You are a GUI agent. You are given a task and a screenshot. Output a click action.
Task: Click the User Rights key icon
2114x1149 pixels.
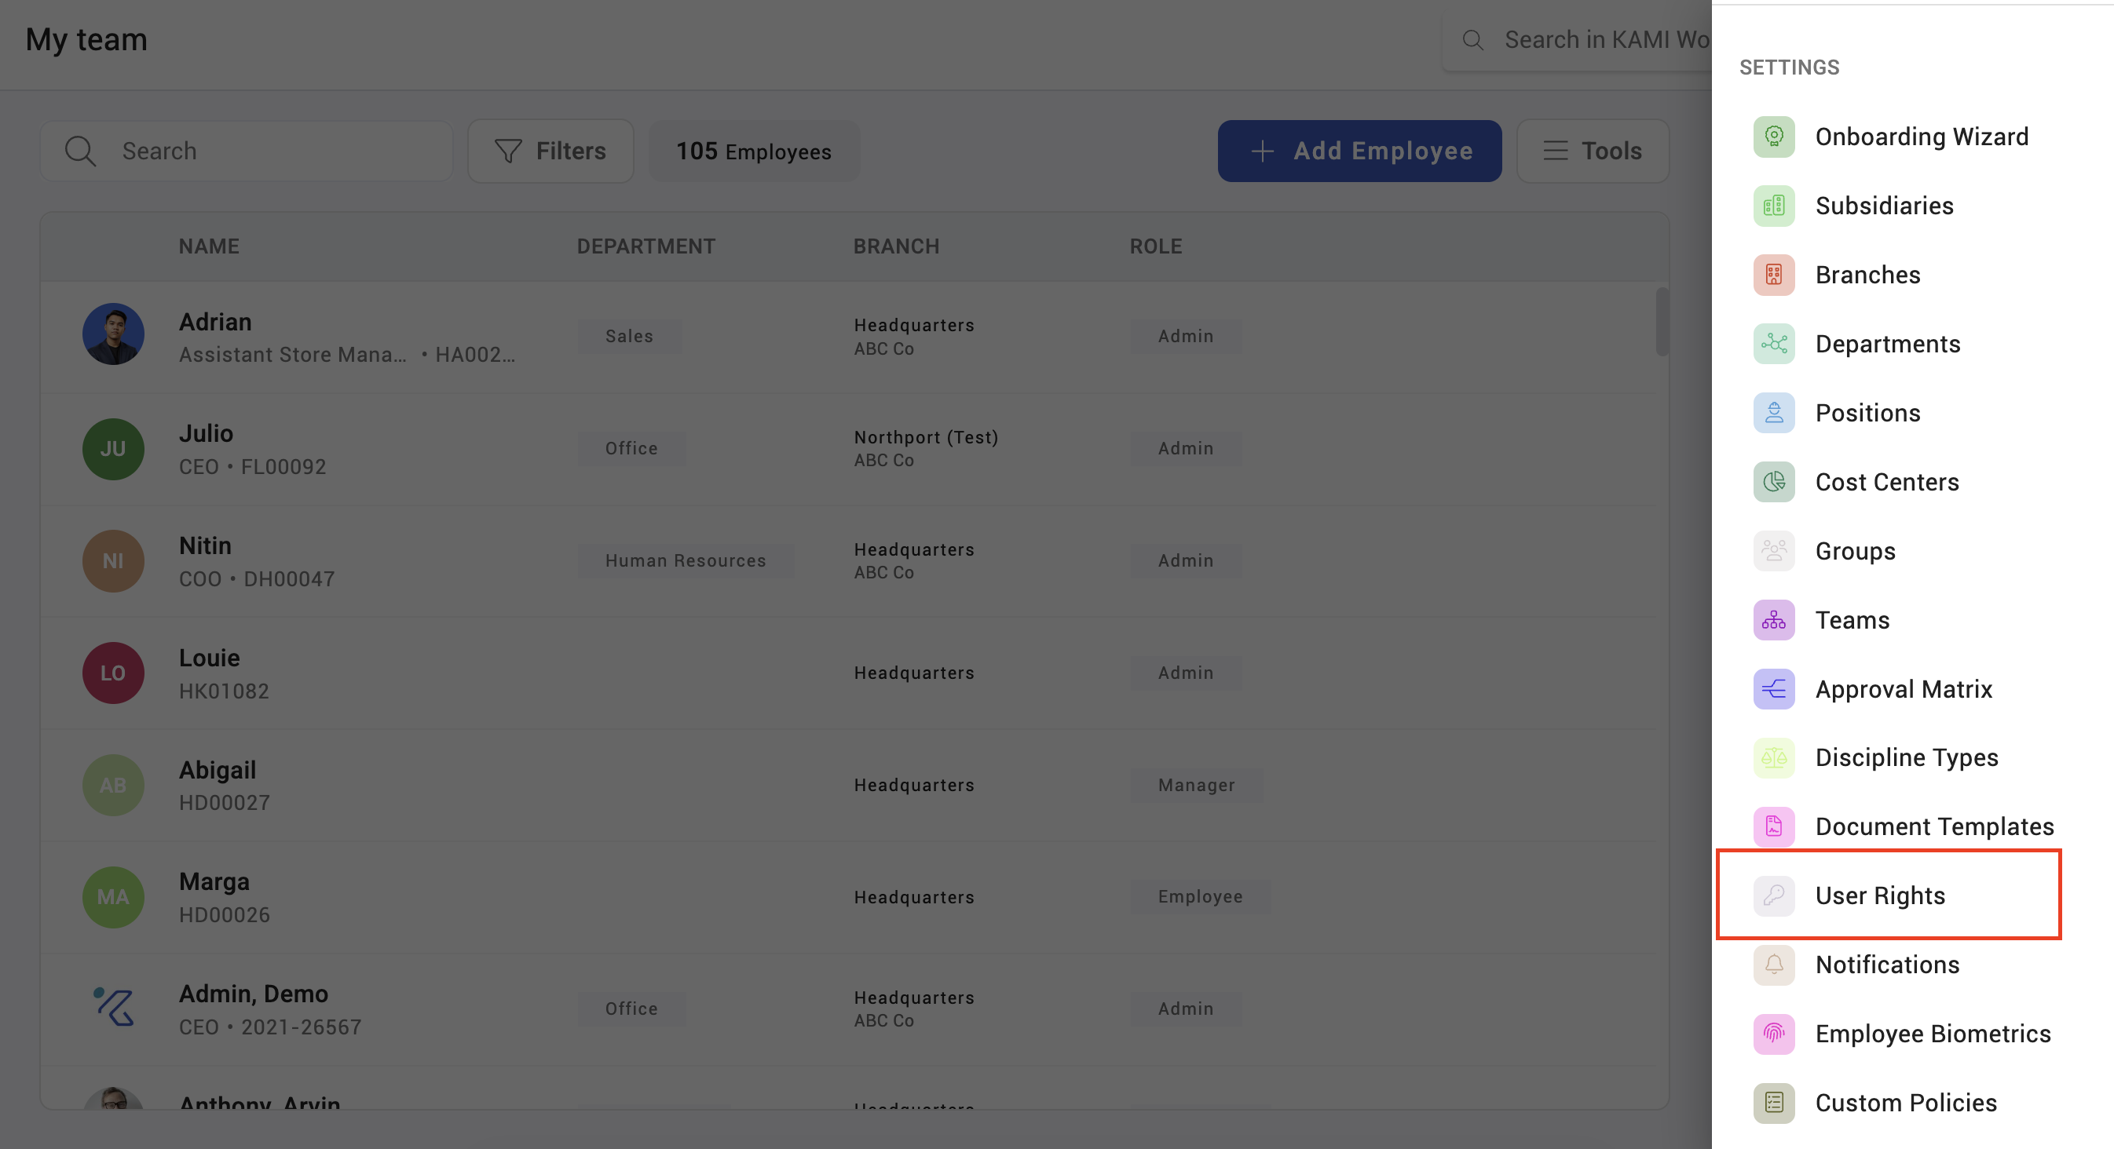pyautogui.click(x=1773, y=895)
